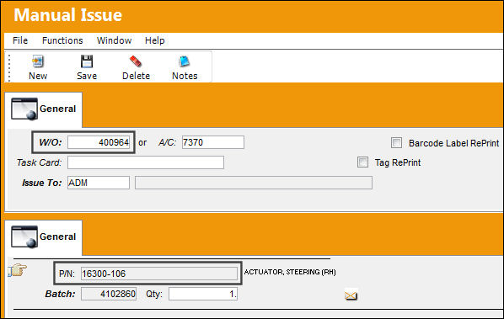Image resolution: width=504 pixels, height=319 pixels.
Task: Open the File menu
Action: click(x=20, y=40)
